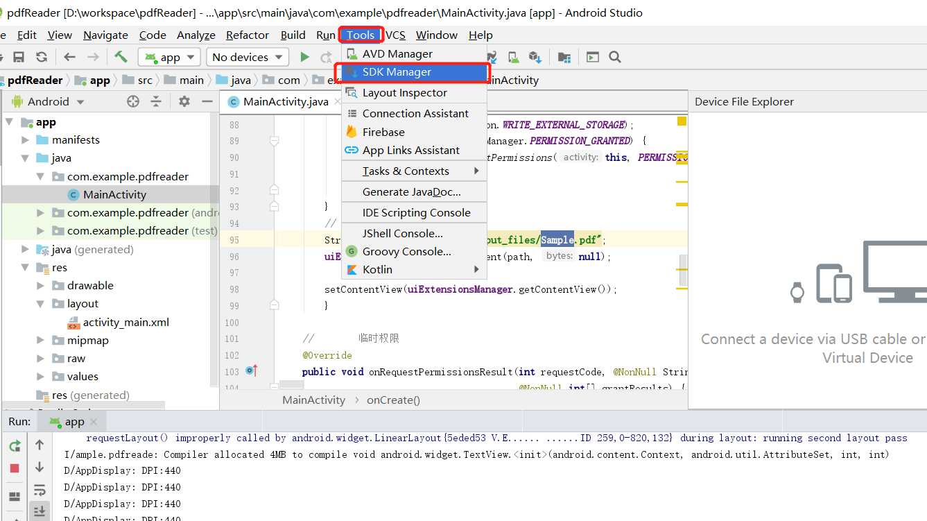Screen dimensions: 927x521
Task: Expand the manifests folder
Action: point(26,140)
